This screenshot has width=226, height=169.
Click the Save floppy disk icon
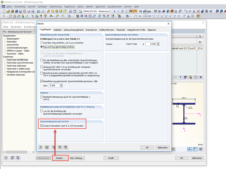tap(21, 11)
